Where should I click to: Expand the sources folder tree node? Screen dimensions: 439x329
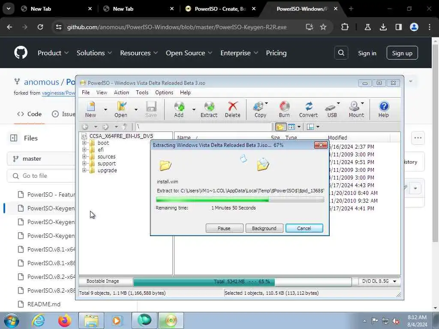click(84, 156)
